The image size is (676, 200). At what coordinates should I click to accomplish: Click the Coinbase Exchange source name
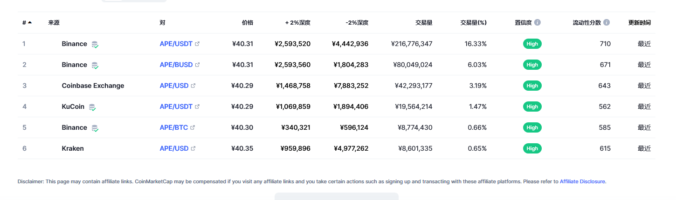tap(93, 86)
